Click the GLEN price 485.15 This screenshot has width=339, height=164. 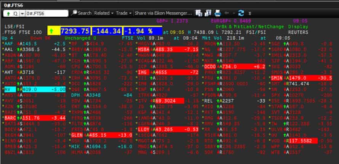pyautogui.click(x=98, y=135)
